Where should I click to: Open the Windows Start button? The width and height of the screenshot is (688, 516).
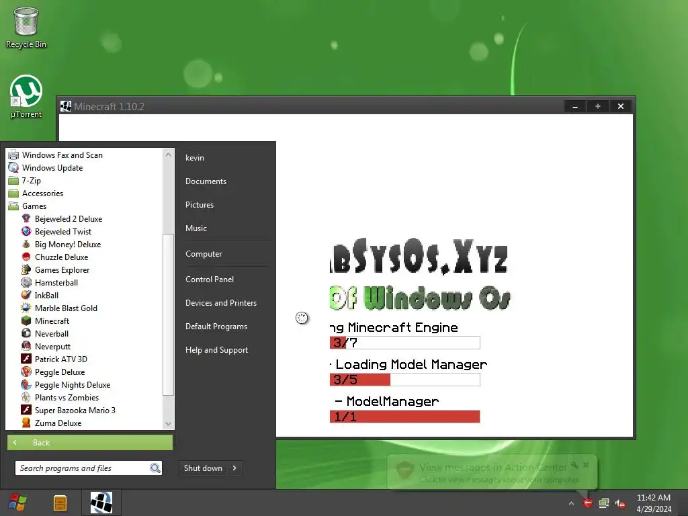point(17,503)
